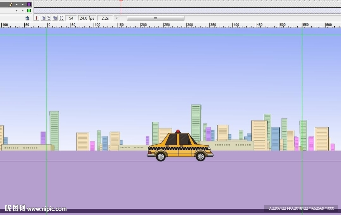341x215 pixels.
Task: Click the taxi's red roof light
Action: point(178,131)
